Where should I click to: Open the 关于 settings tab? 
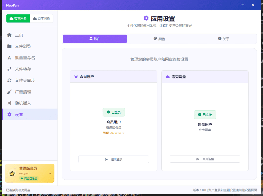pos(224,39)
